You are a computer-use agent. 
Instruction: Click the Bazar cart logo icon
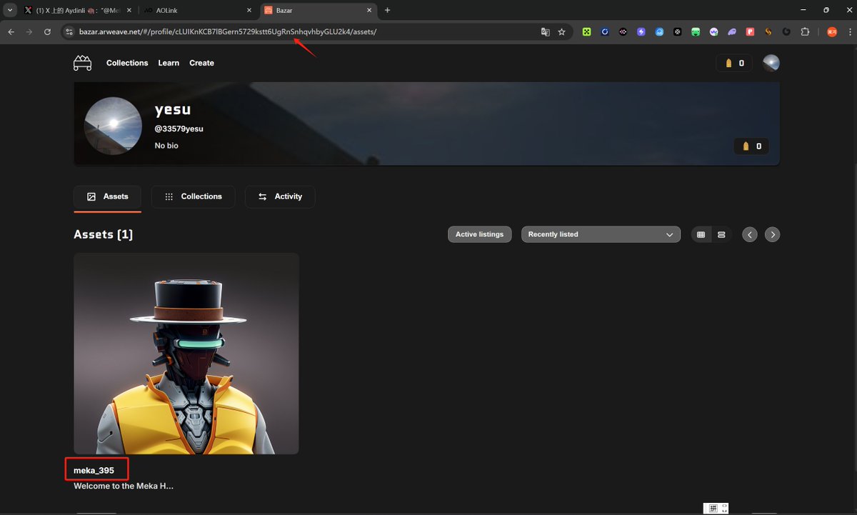tap(82, 63)
